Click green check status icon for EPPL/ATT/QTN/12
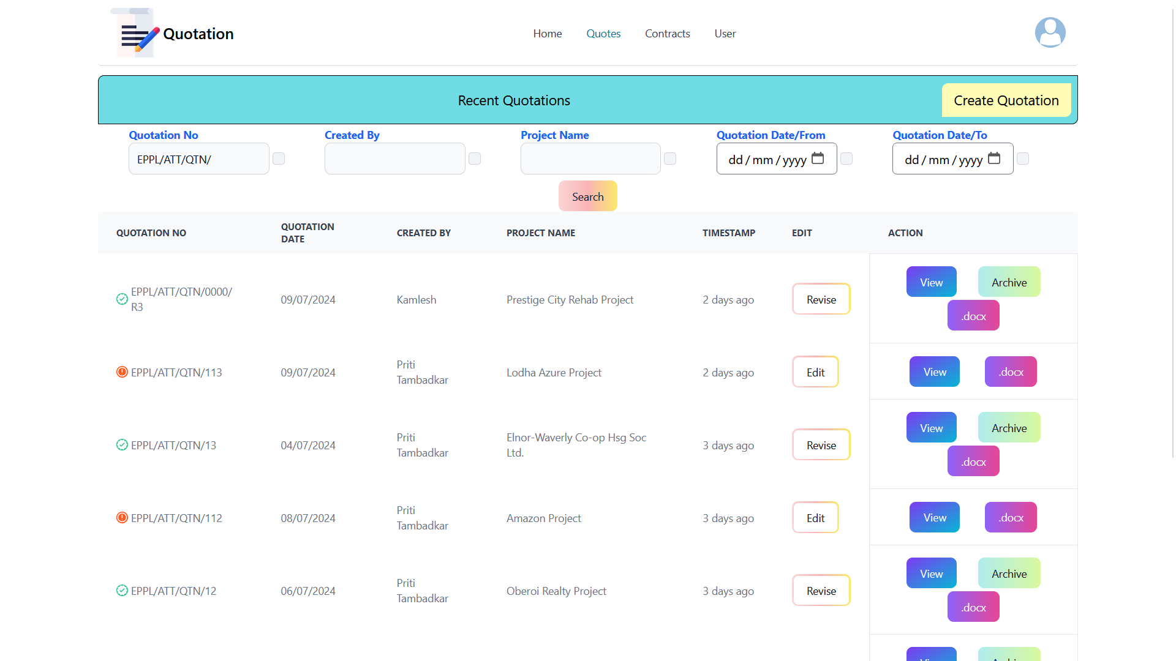 click(122, 591)
